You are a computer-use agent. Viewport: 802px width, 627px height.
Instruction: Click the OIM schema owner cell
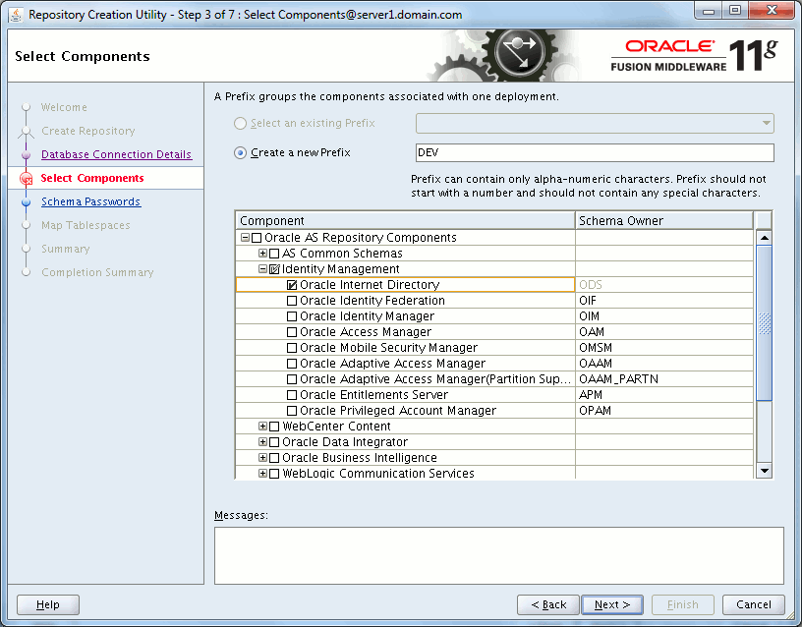click(664, 316)
